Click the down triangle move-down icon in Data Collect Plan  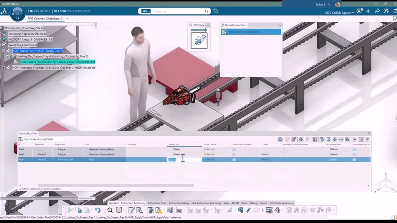367,139
